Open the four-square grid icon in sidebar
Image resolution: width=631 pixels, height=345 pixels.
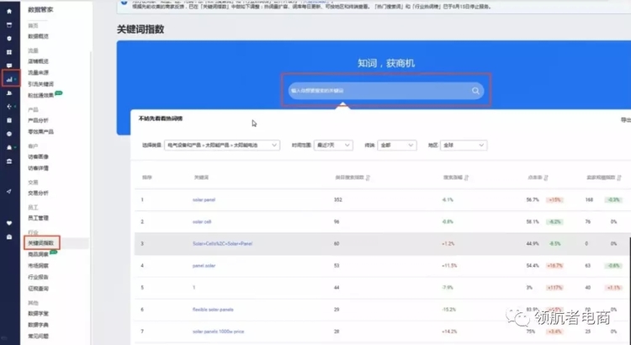[9, 52]
